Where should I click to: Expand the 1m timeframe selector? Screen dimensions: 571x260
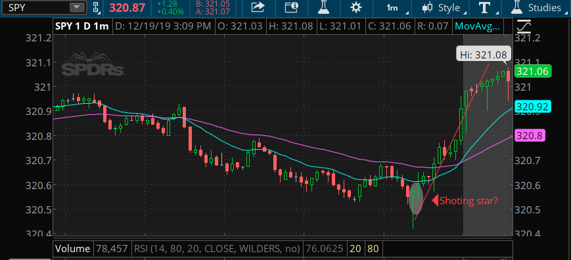395,8
